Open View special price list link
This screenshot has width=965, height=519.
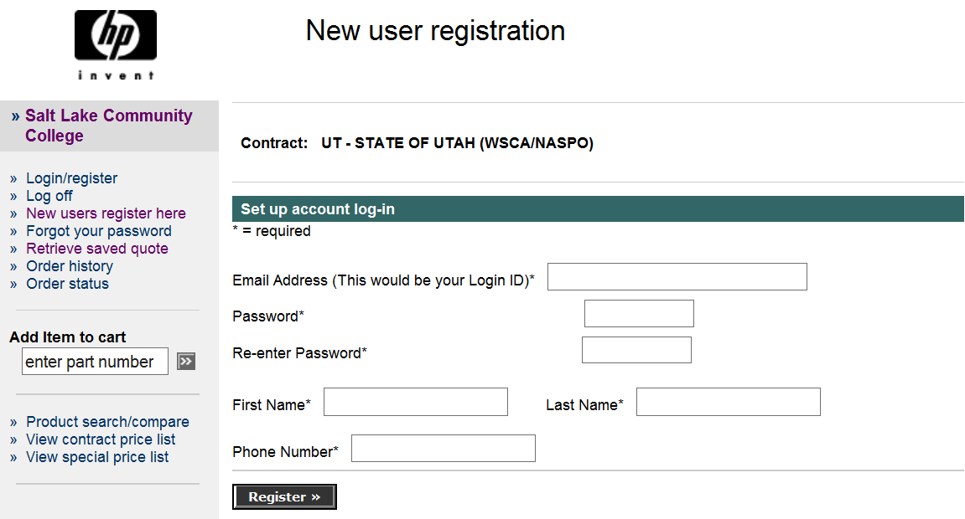[97, 457]
